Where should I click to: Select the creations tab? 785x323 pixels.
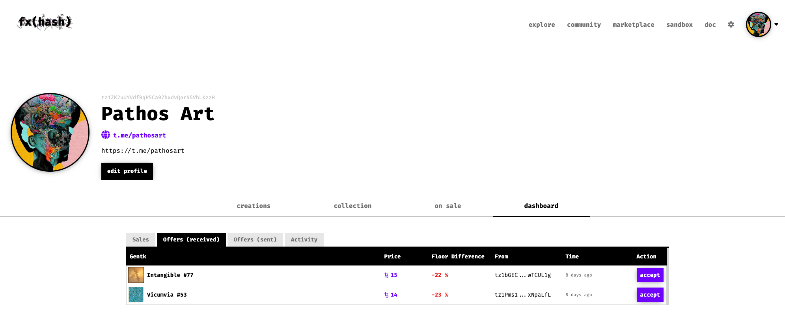(254, 206)
